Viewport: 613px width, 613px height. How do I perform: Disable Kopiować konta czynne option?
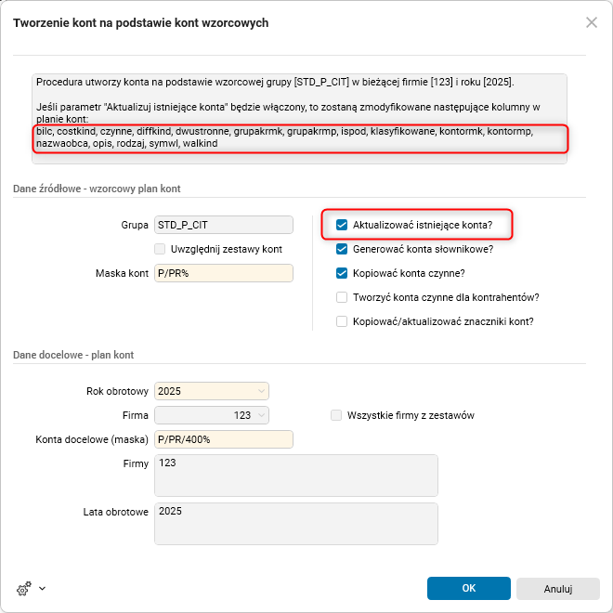pos(342,273)
